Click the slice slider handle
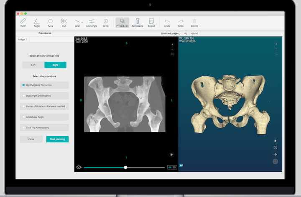 pos(125,167)
